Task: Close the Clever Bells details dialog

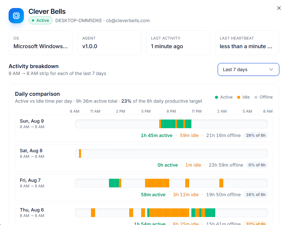Action: 279,8
